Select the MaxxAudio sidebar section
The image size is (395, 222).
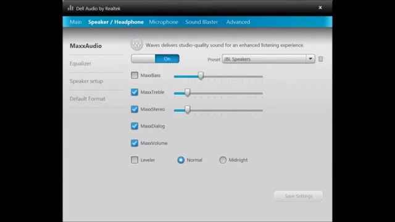(86, 46)
